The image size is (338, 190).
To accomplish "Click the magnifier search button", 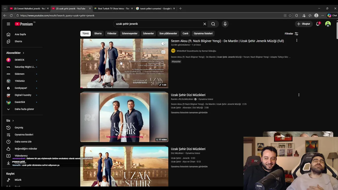I will (213, 24).
